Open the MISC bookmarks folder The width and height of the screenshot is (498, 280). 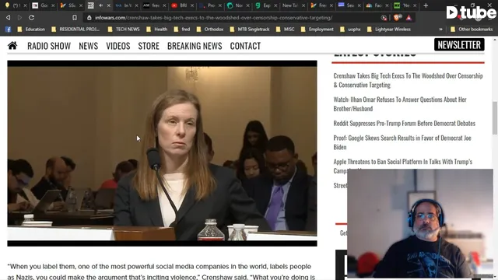[x=286, y=30]
